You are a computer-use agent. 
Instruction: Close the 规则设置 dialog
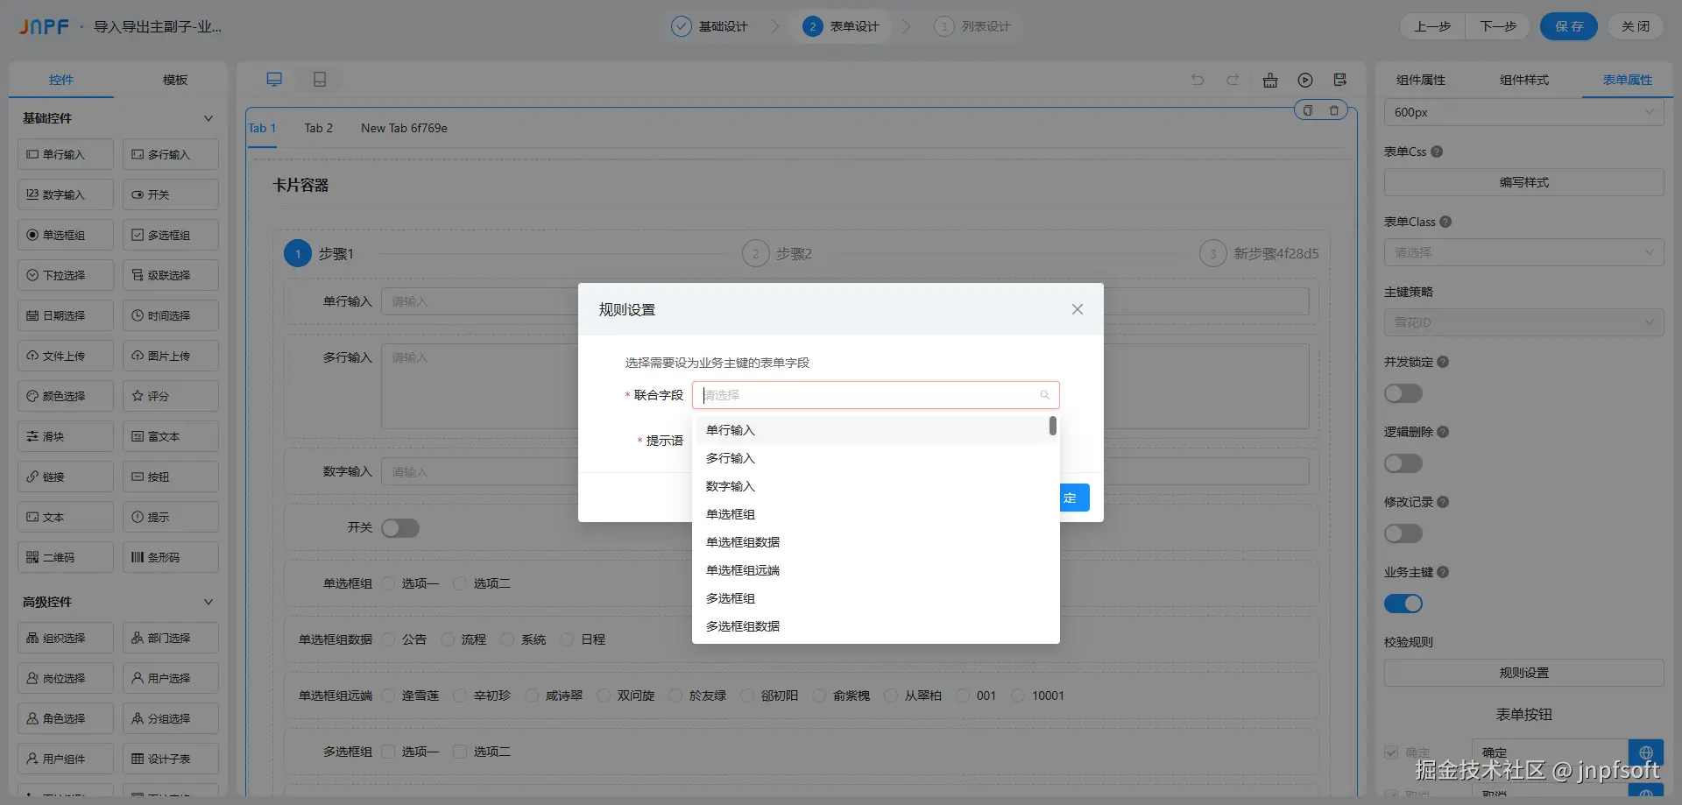(1078, 309)
